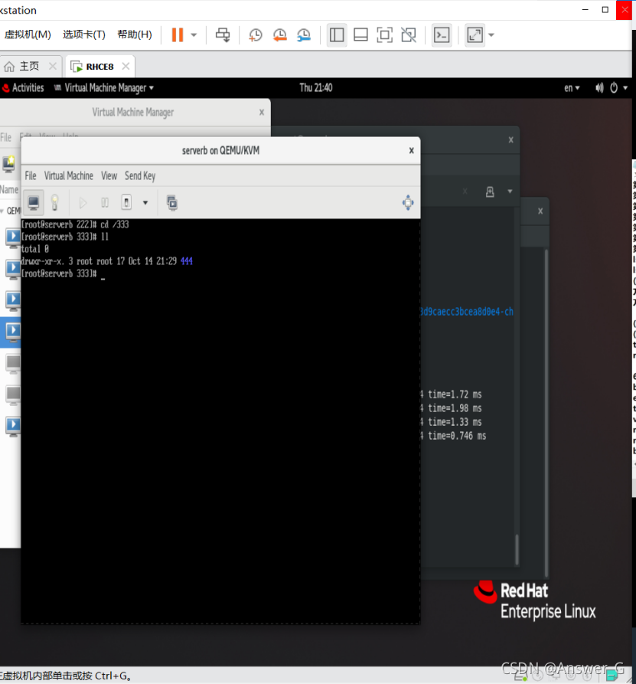636x684 pixels.
Task: Click the blue 444 directory name
Action: (187, 261)
